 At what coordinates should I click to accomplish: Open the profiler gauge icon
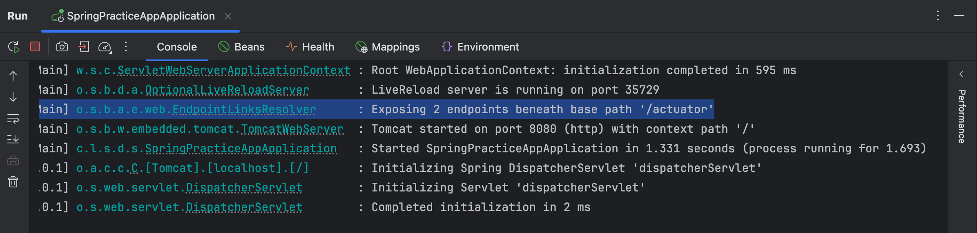[x=105, y=47]
